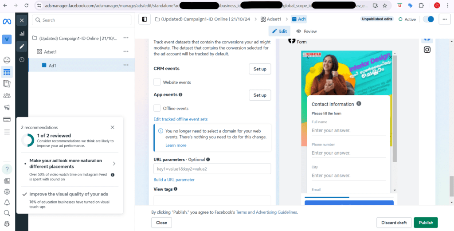Click the Full name answer field
Screen dimensions: 454x231
(348, 130)
